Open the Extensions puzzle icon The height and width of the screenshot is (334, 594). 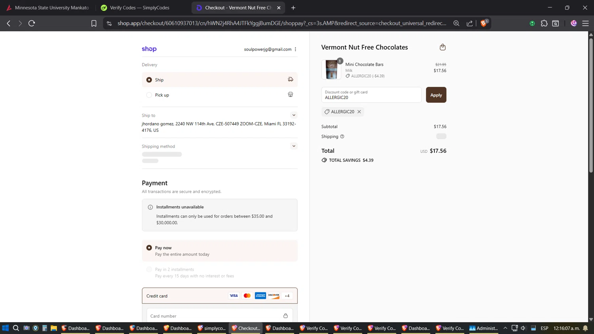click(x=544, y=23)
